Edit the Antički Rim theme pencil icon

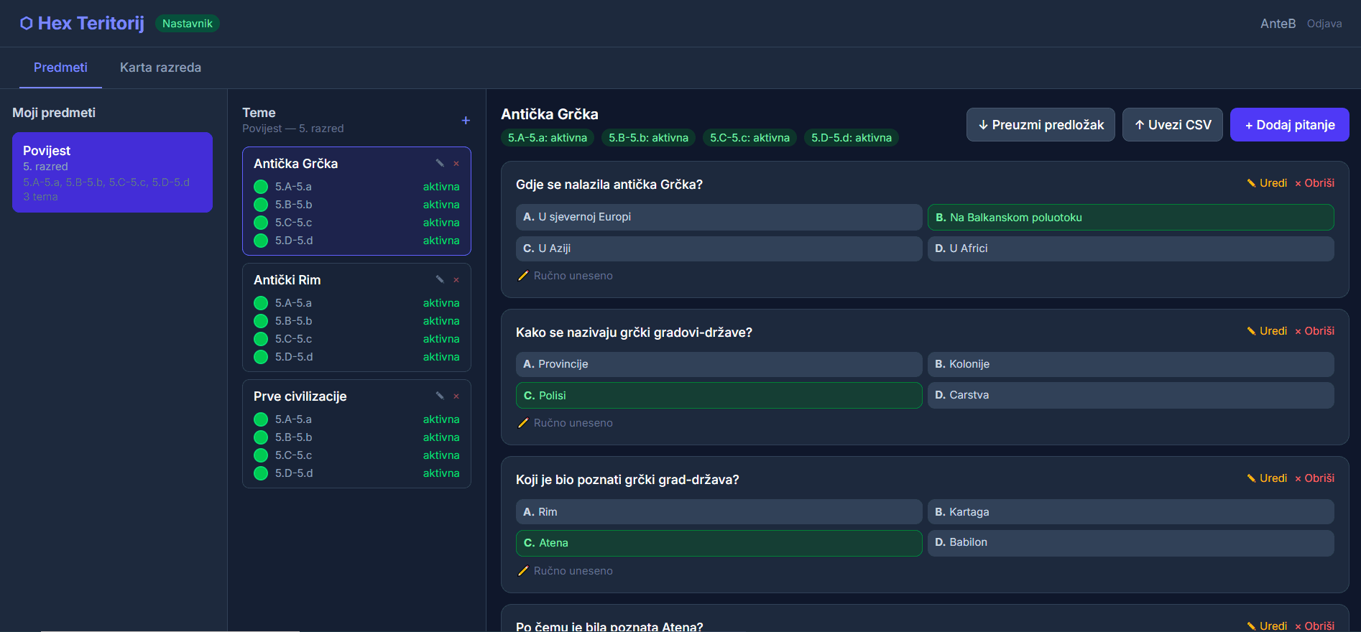(440, 279)
